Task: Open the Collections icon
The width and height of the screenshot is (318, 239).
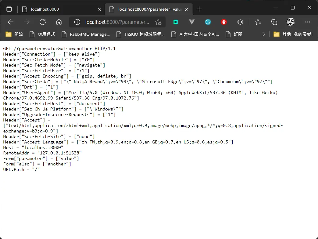Action: tap(274, 22)
